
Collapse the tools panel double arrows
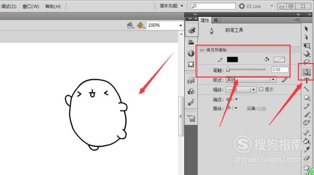(x=309, y=15)
